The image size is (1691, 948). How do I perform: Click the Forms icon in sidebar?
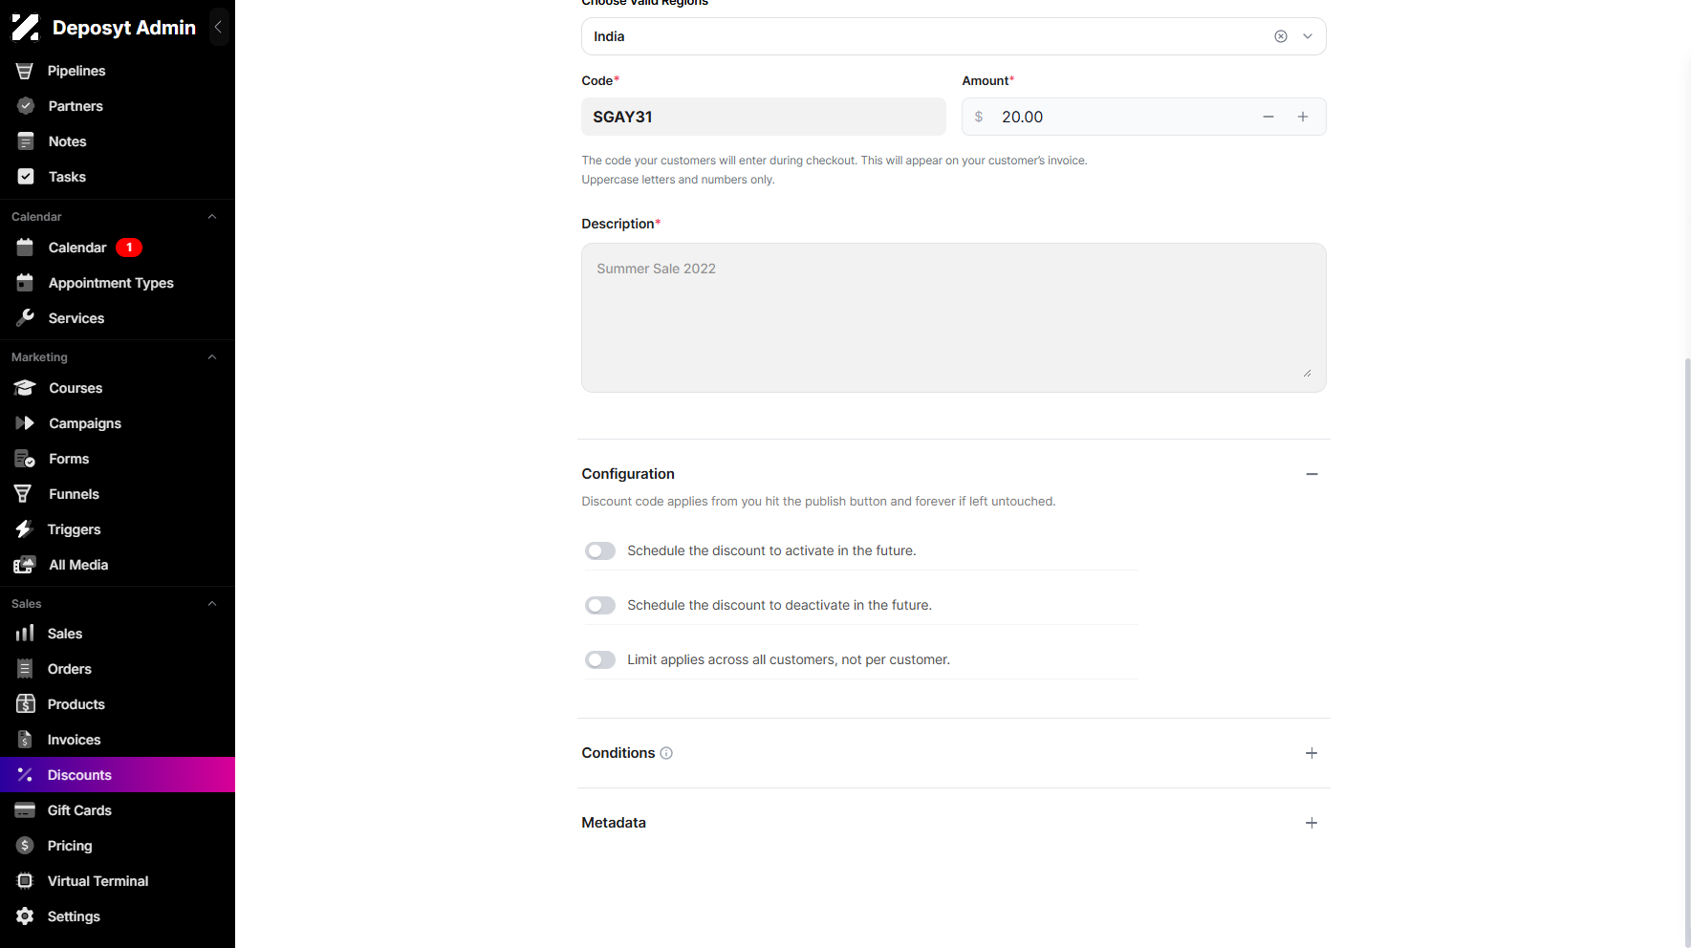coord(25,459)
